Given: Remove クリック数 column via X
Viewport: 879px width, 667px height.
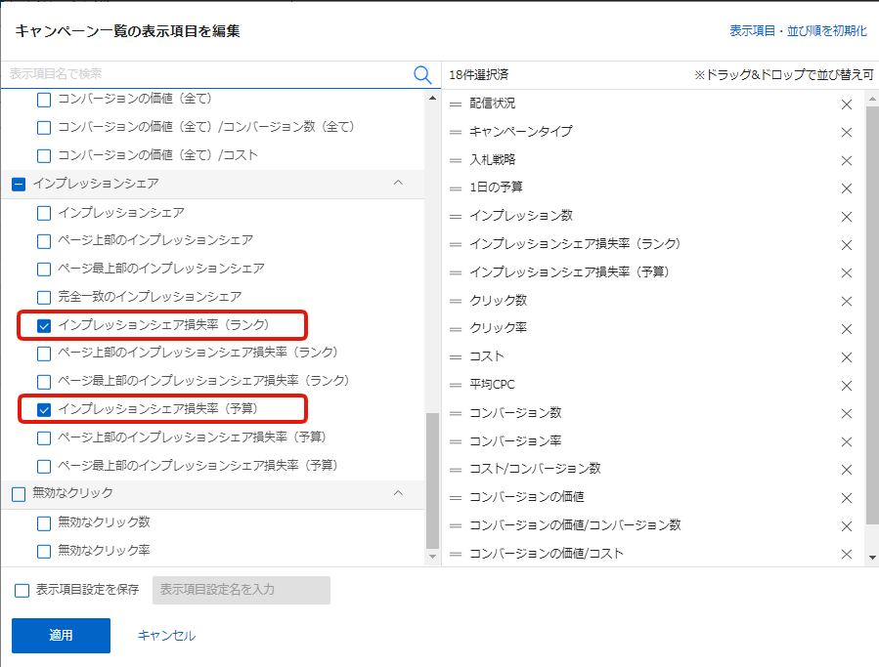Looking at the screenshot, I should pyautogui.click(x=847, y=302).
